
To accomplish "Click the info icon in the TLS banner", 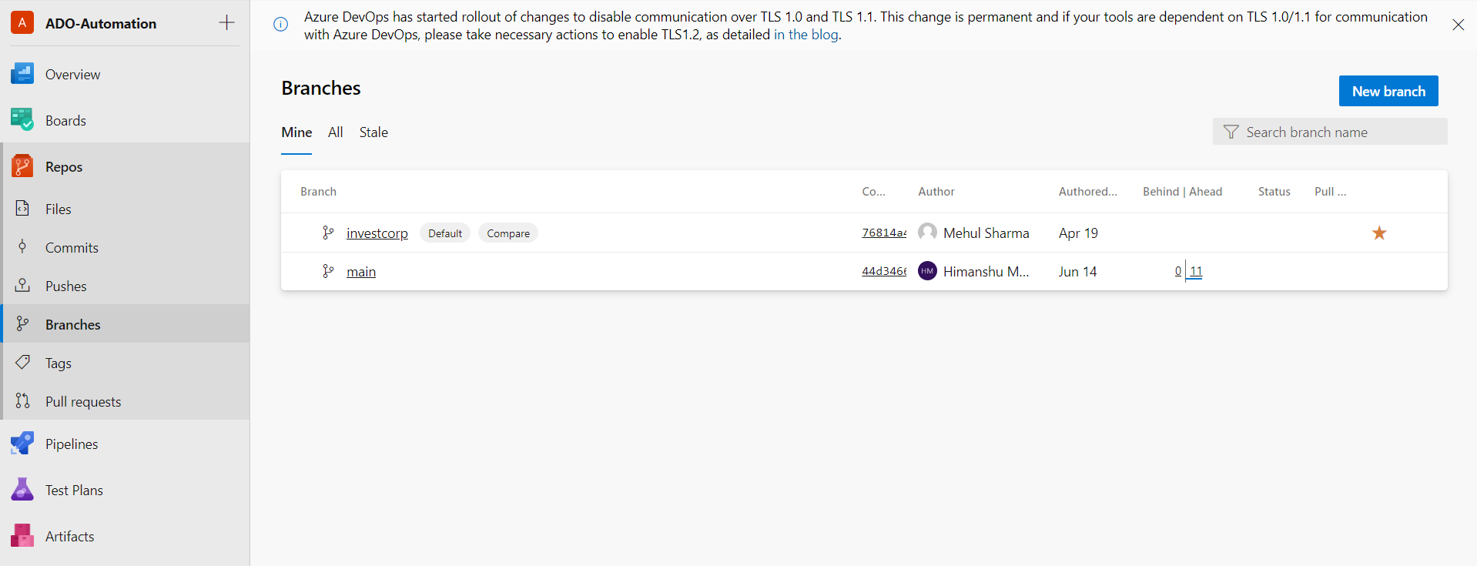I will tap(281, 25).
